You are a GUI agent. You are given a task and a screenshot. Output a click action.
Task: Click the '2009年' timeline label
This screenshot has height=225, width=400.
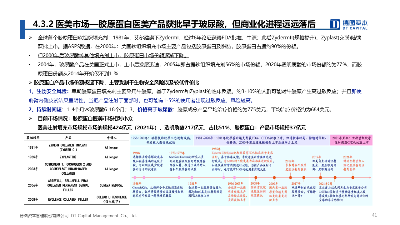pos(273,184)
